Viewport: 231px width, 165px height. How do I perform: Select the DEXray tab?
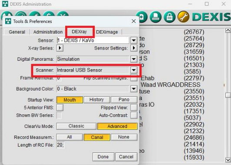[x=79, y=32]
